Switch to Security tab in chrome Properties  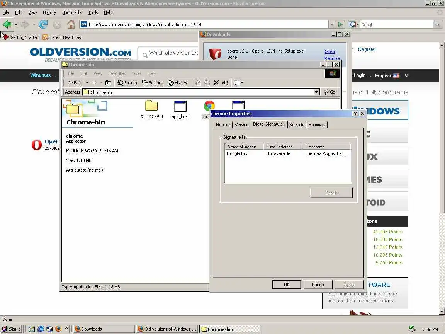pyautogui.click(x=297, y=125)
